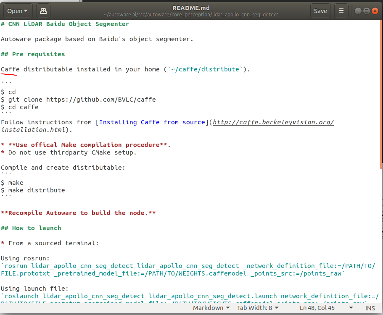Maximize the gedit window
The height and width of the screenshot is (315, 383).
(x=366, y=11)
